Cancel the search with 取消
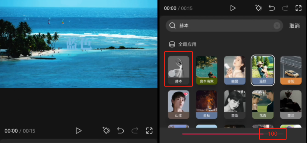Screen dimensions: 307x143 pos(294,26)
